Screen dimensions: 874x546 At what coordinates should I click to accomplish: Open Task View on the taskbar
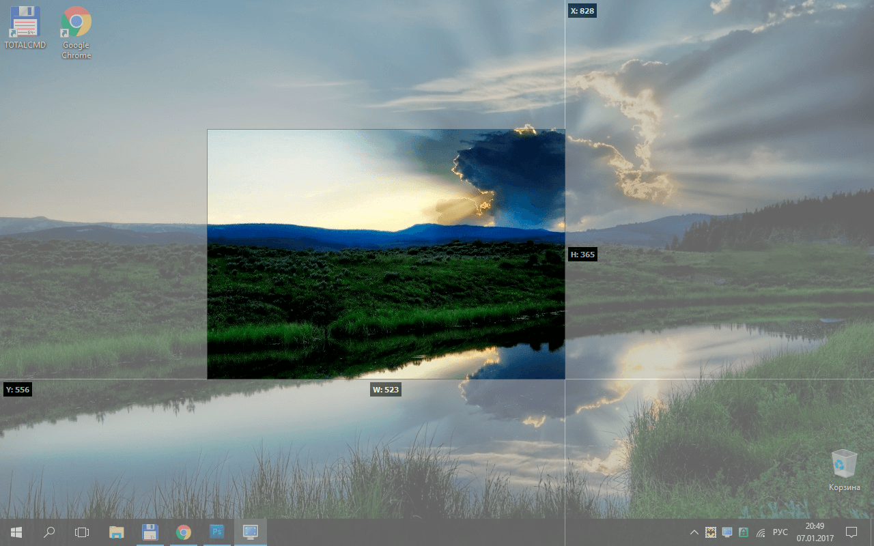(82, 532)
